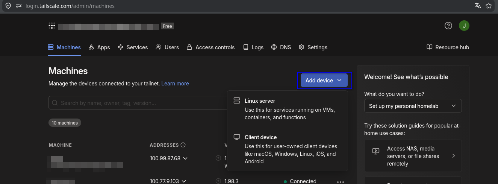The height and width of the screenshot is (184, 498).
Task: Click the info icon beside ADDRESSES
Action: coord(183,145)
